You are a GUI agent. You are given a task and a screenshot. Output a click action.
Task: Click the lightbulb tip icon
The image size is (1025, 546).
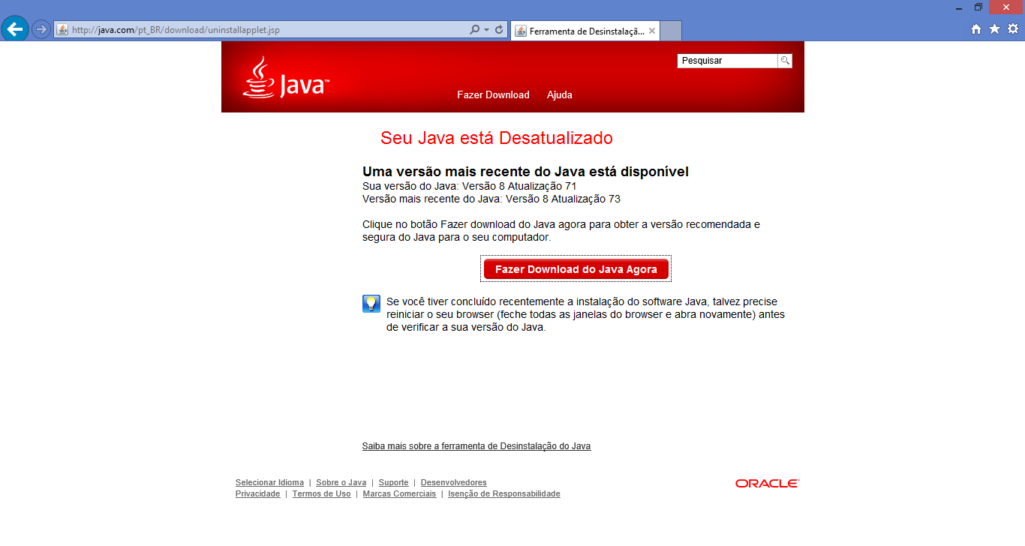(371, 304)
